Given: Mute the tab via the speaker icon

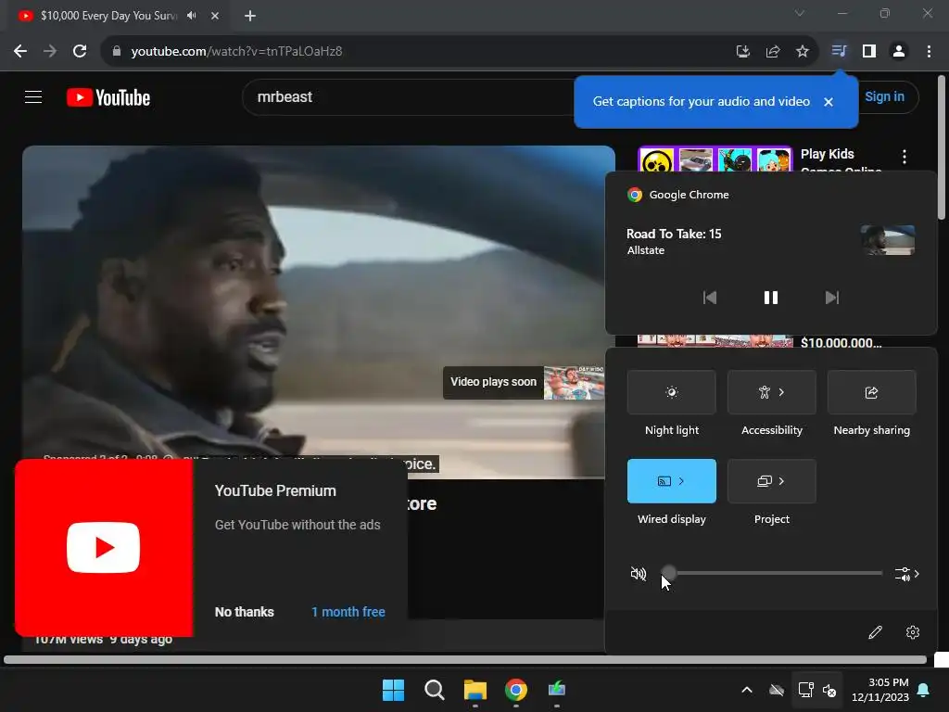Looking at the screenshot, I should click(192, 15).
